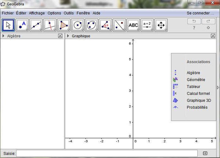Select the Polygon tool
220x158 pixels.
coord(64,25)
